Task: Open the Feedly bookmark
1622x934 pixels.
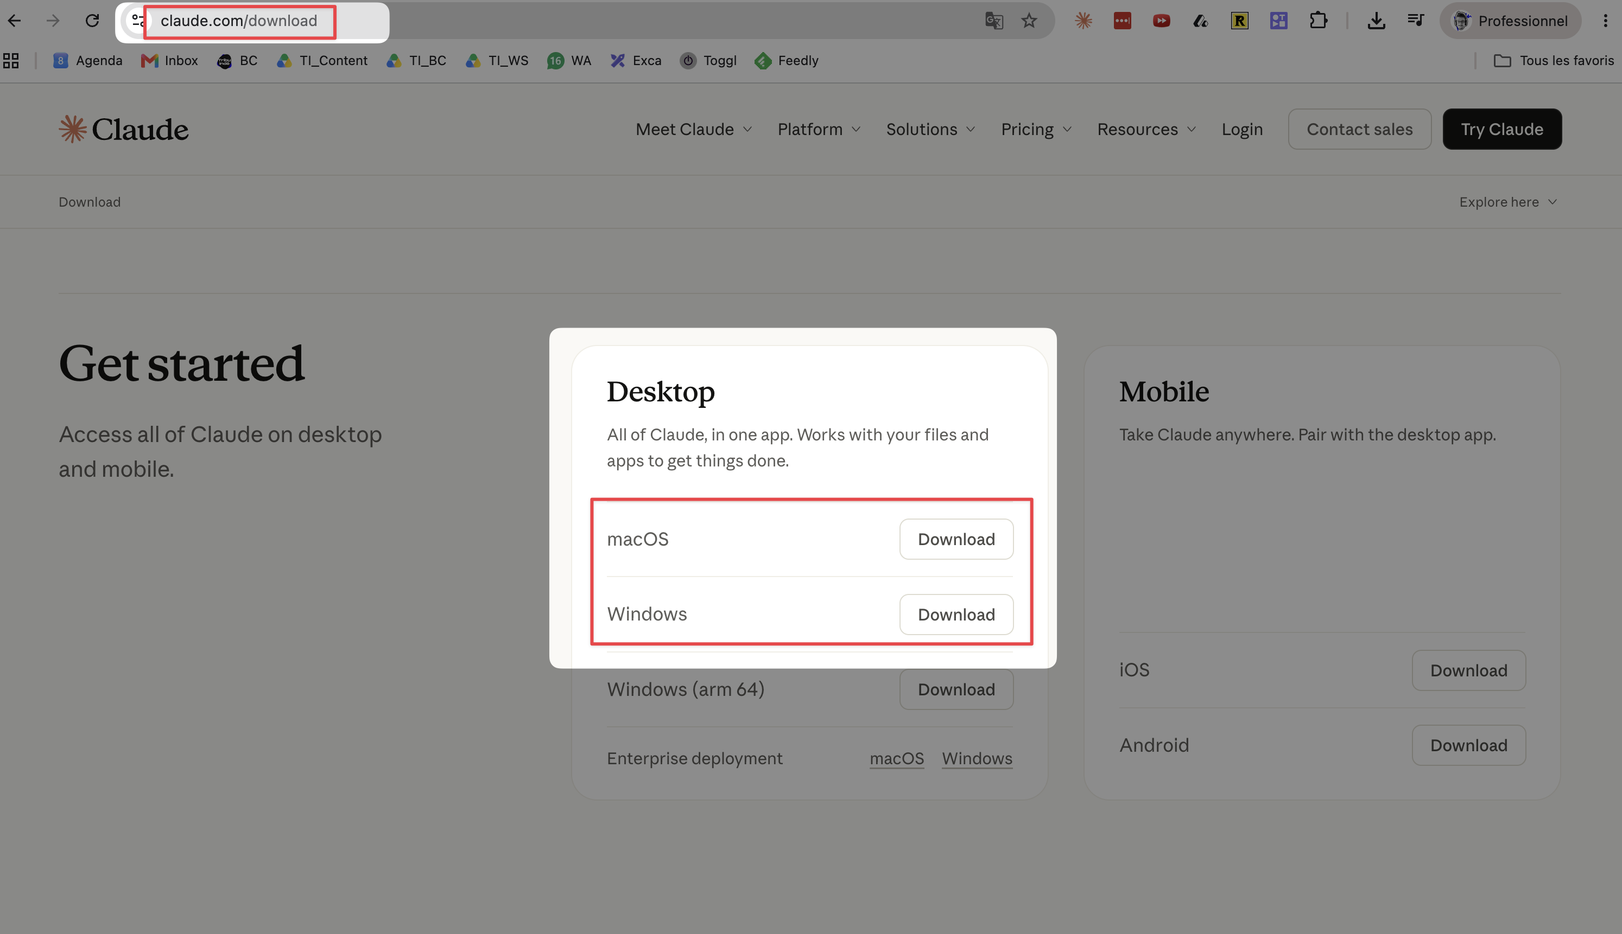Action: (787, 60)
